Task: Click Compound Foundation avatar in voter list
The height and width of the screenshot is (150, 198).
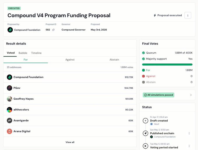Action: click(10, 77)
